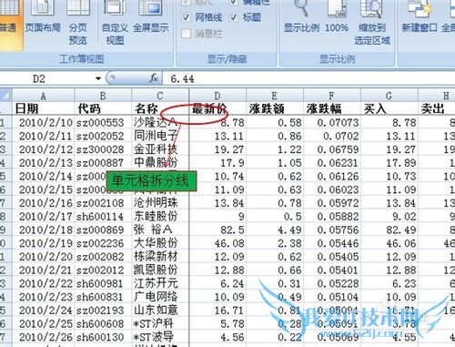The height and width of the screenshot is (347, 455).
Task: Click the 代码 header cell
Action: 103,108
